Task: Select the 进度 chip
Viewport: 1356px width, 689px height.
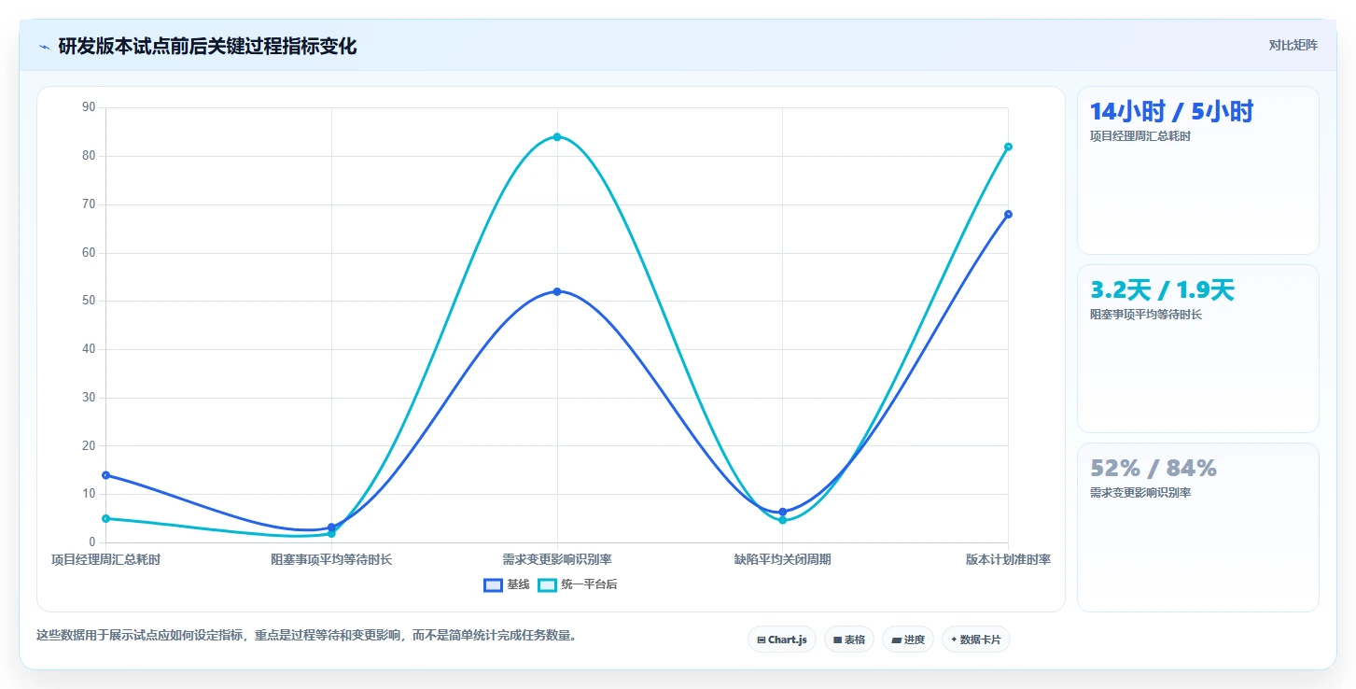Action: point(907,640)
